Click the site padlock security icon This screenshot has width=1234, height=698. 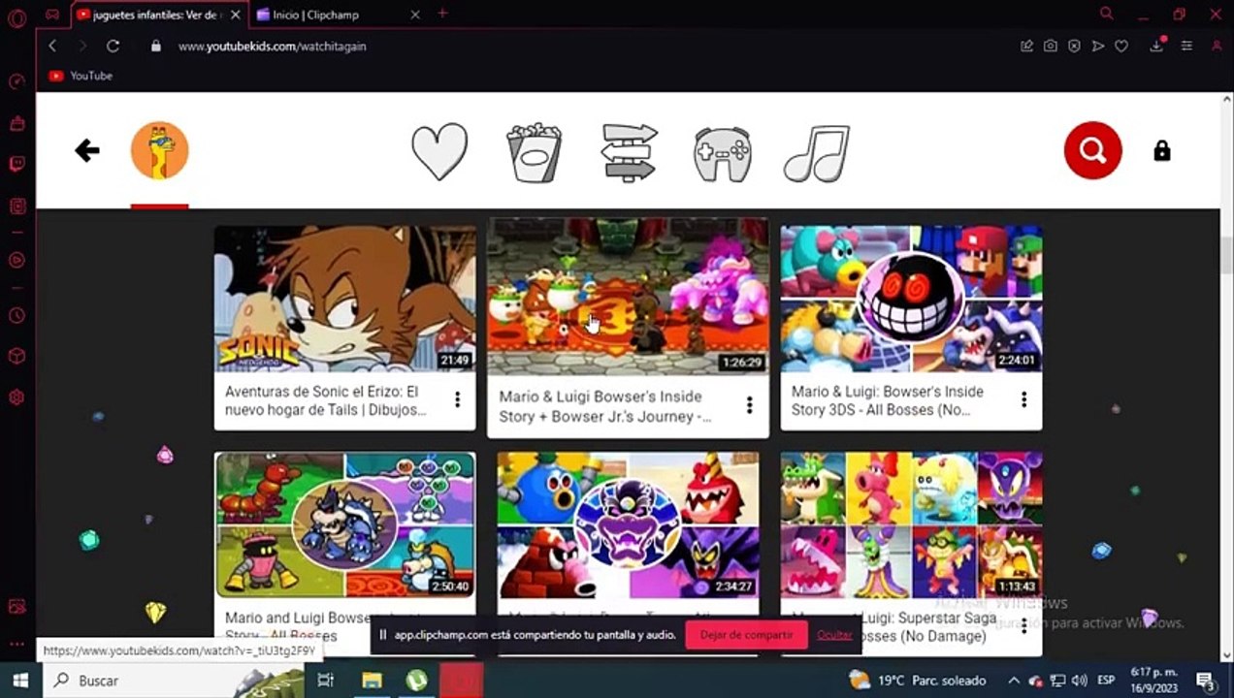pos(156,46)
